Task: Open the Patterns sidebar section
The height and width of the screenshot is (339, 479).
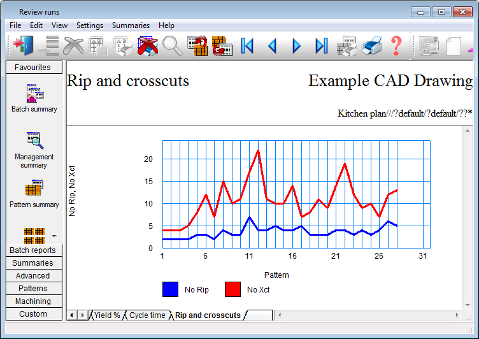Action: (x=34, y=289)
